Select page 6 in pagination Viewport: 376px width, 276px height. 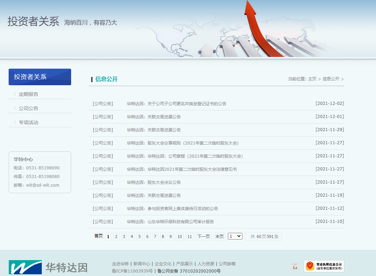[147, 236]
